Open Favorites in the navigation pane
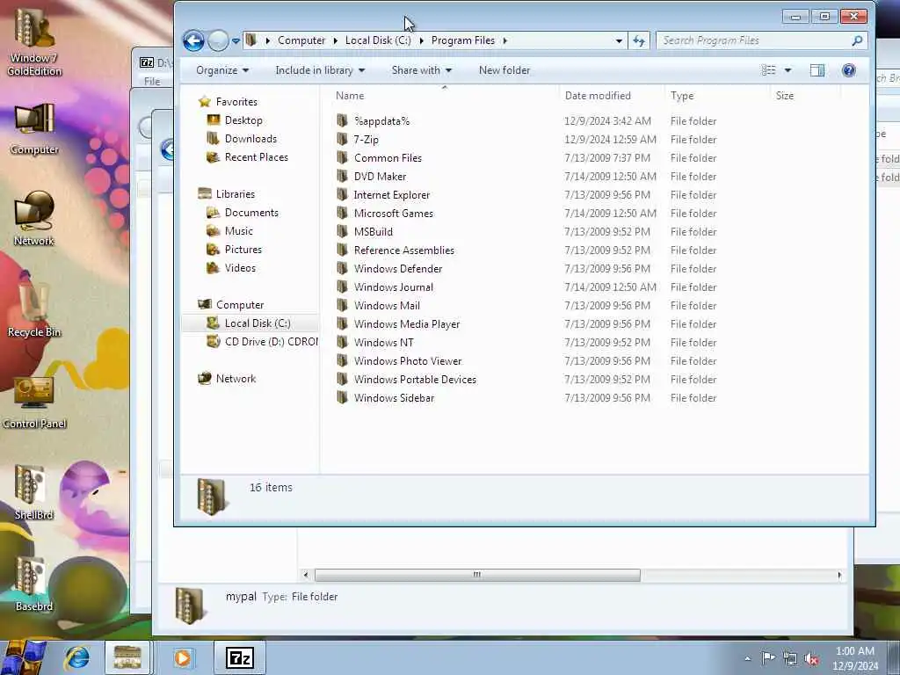This screenshot has width=900, height=675. (236, 102)
